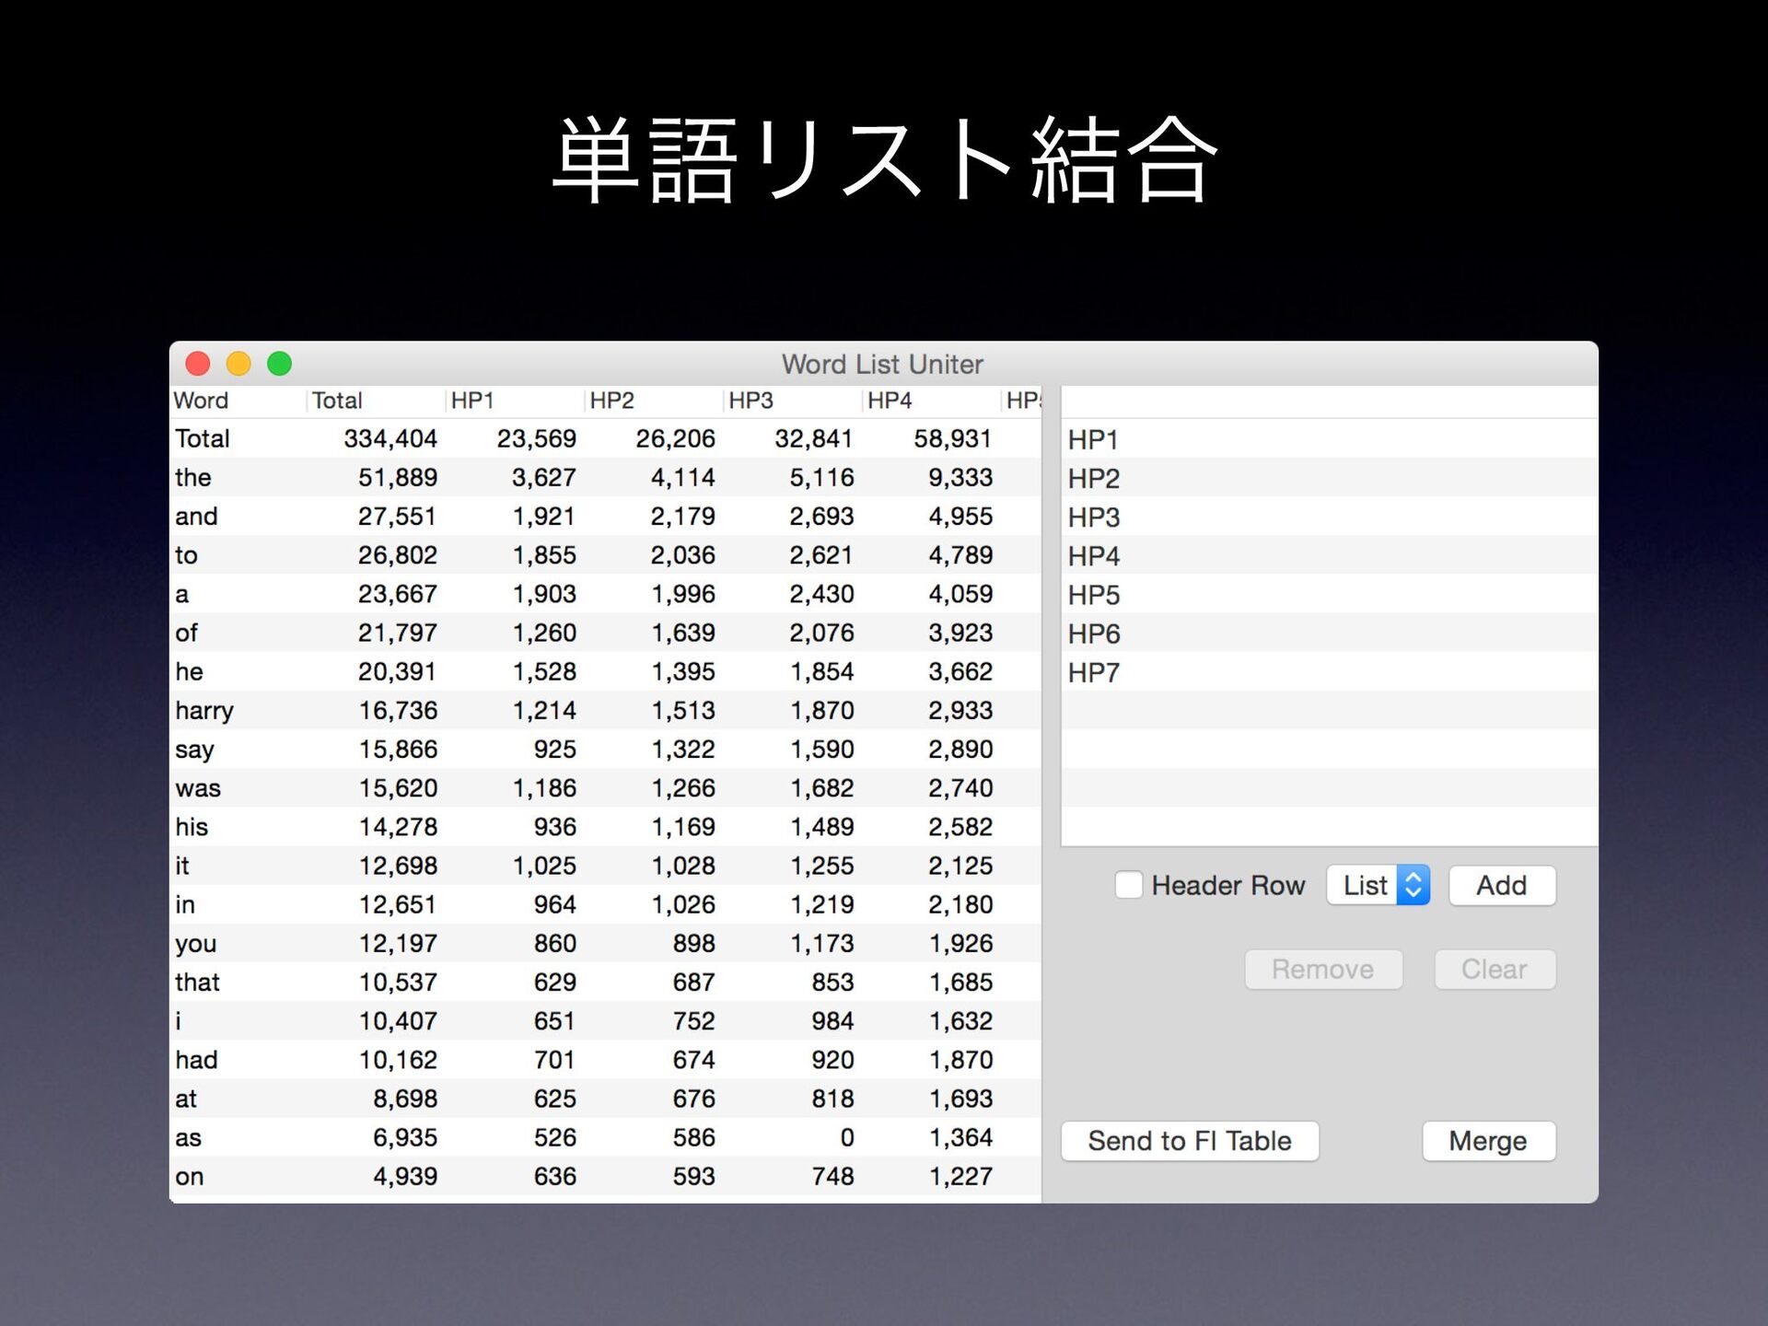
Task: Sort by the Word column header
Action: coord(238,401)
